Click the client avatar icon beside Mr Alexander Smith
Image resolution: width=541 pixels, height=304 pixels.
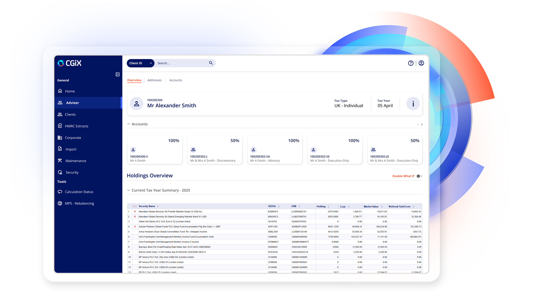[136, 104]
